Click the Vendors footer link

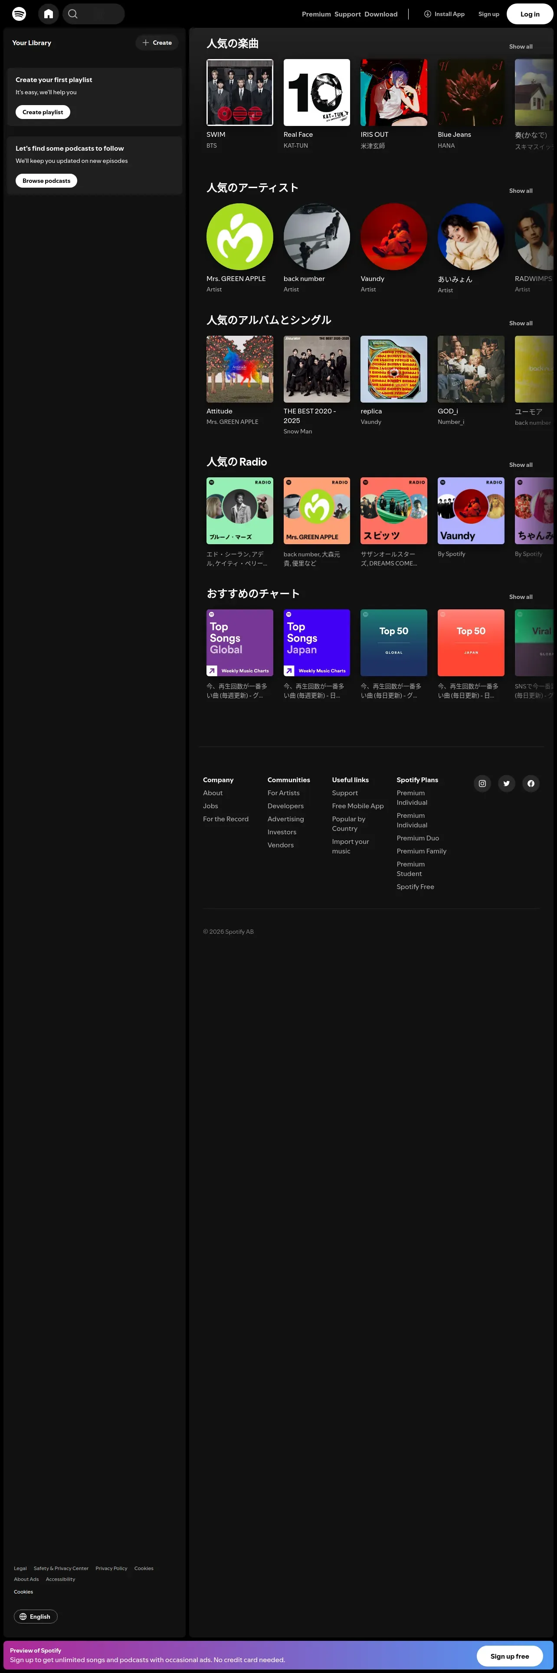[x=280, y=845]
